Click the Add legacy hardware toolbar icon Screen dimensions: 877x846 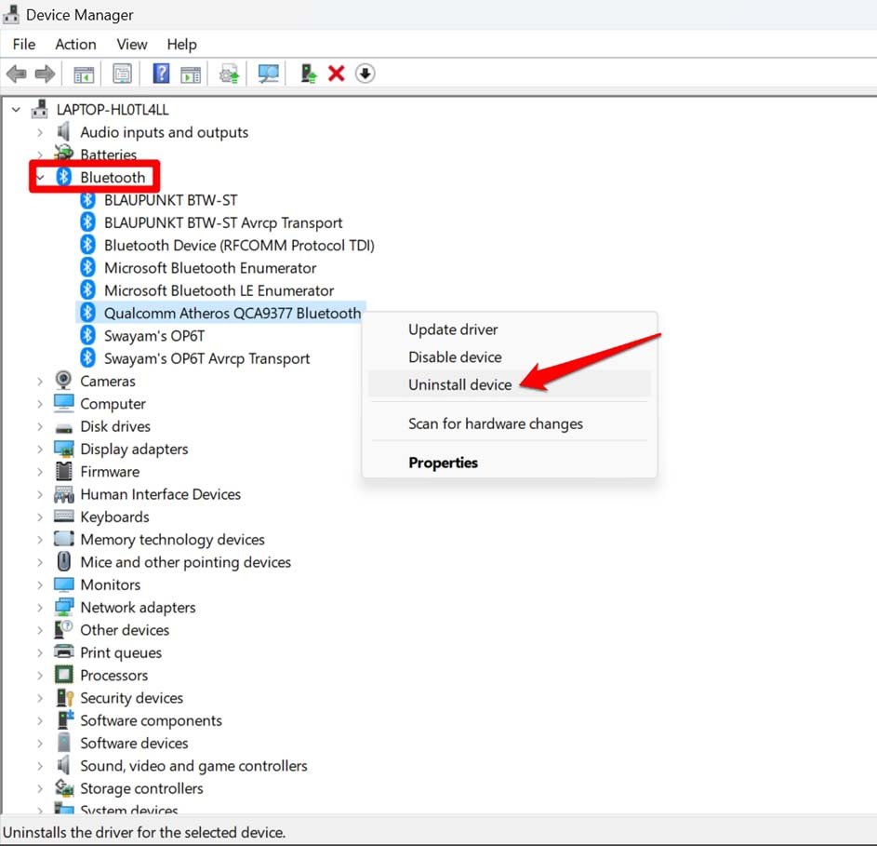point(308,74)
